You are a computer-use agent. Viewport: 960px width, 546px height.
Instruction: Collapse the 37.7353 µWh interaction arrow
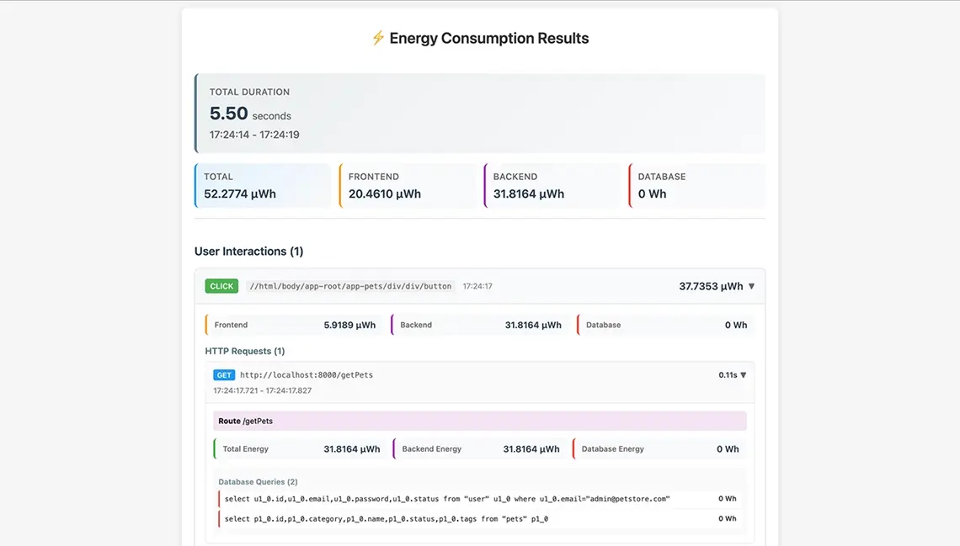click(x=752, y=286)
